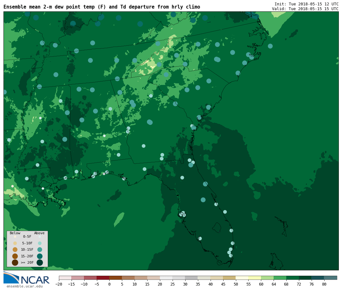Pick the 5 to 10 light brown swatch
The width and height of the screenshot is (342, 290).
click(129, 278)
